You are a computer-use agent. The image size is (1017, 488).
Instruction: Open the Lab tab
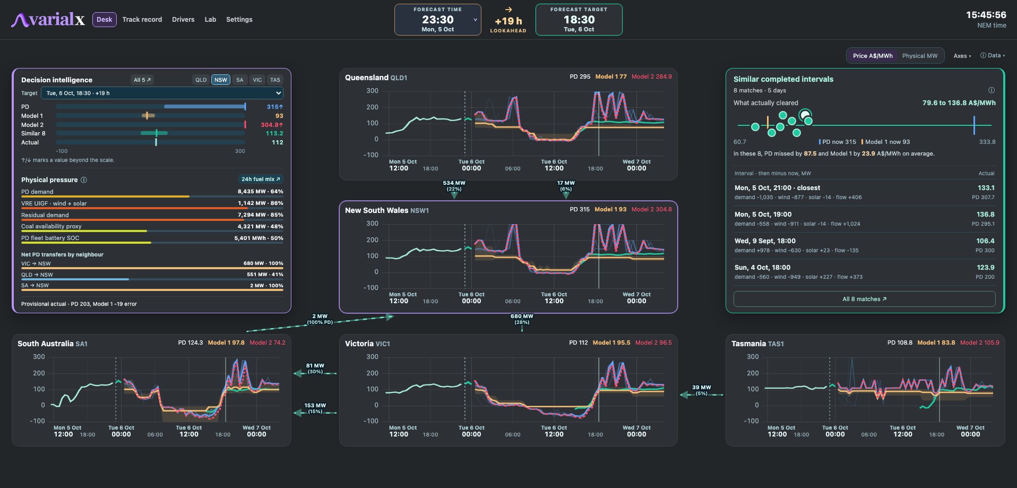pyautogui.click(x=210, y=20)
